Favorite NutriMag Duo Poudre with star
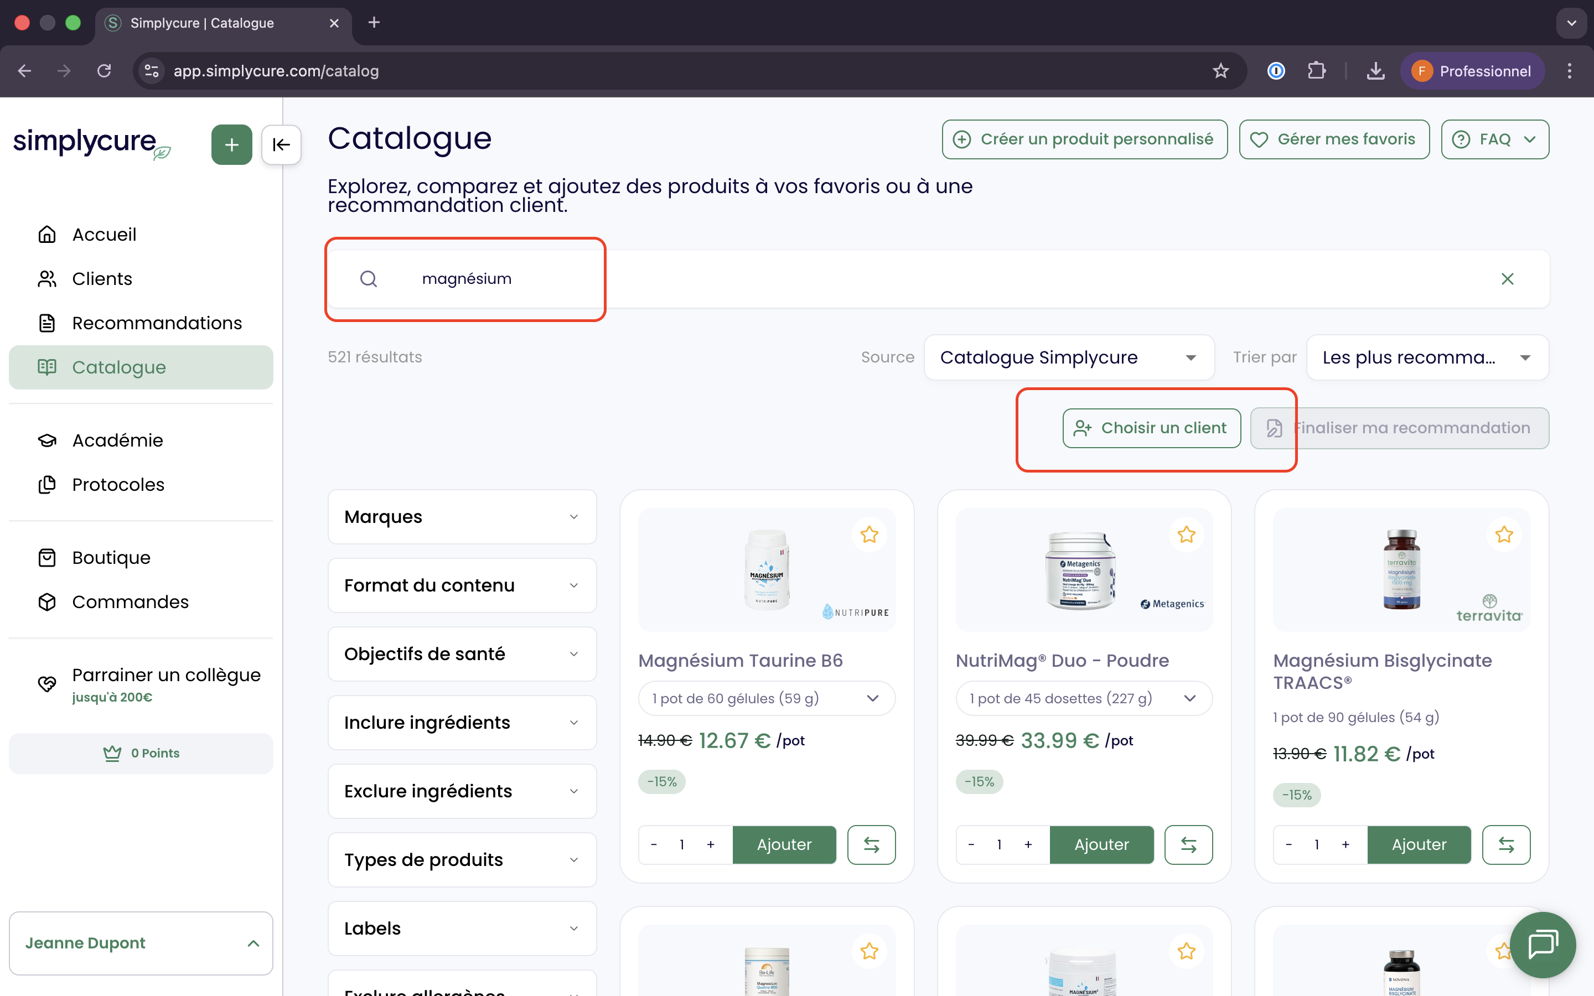The image size is (1594, 996). coord(1186,534)
